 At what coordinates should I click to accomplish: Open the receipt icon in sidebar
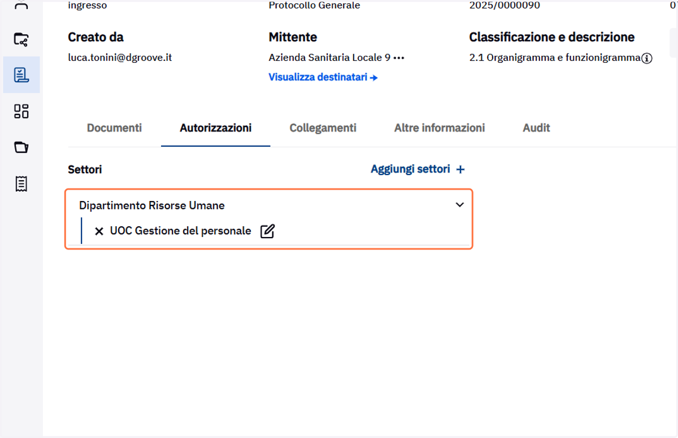pos(21,183)
